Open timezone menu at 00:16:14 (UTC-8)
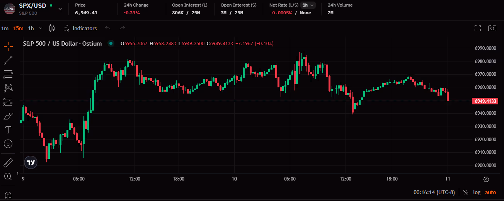The height and width of the screenshot is (201, 504). [x=434, y=192]
